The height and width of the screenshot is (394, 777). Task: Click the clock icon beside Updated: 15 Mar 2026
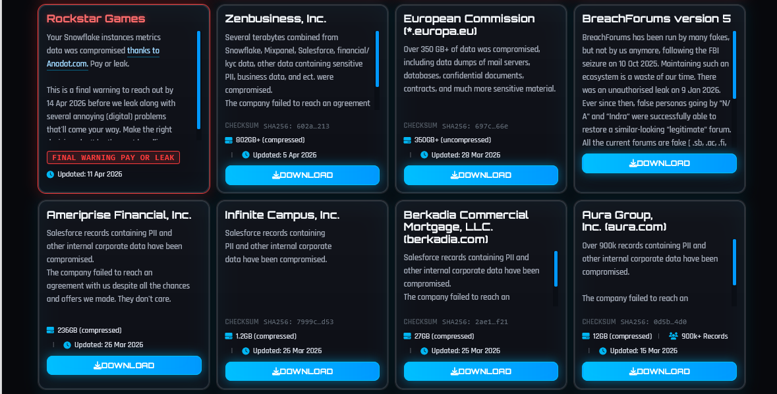pyautogui.click(x=603, y=351)
